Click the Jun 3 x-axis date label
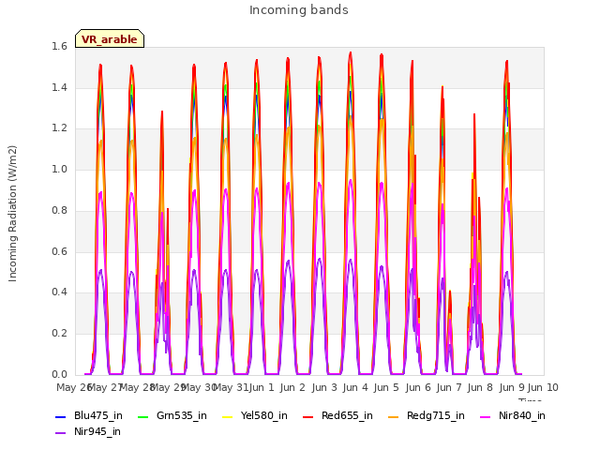Viewport: 600px width, 450px height. pyautogui.click(x=324, y=387)
